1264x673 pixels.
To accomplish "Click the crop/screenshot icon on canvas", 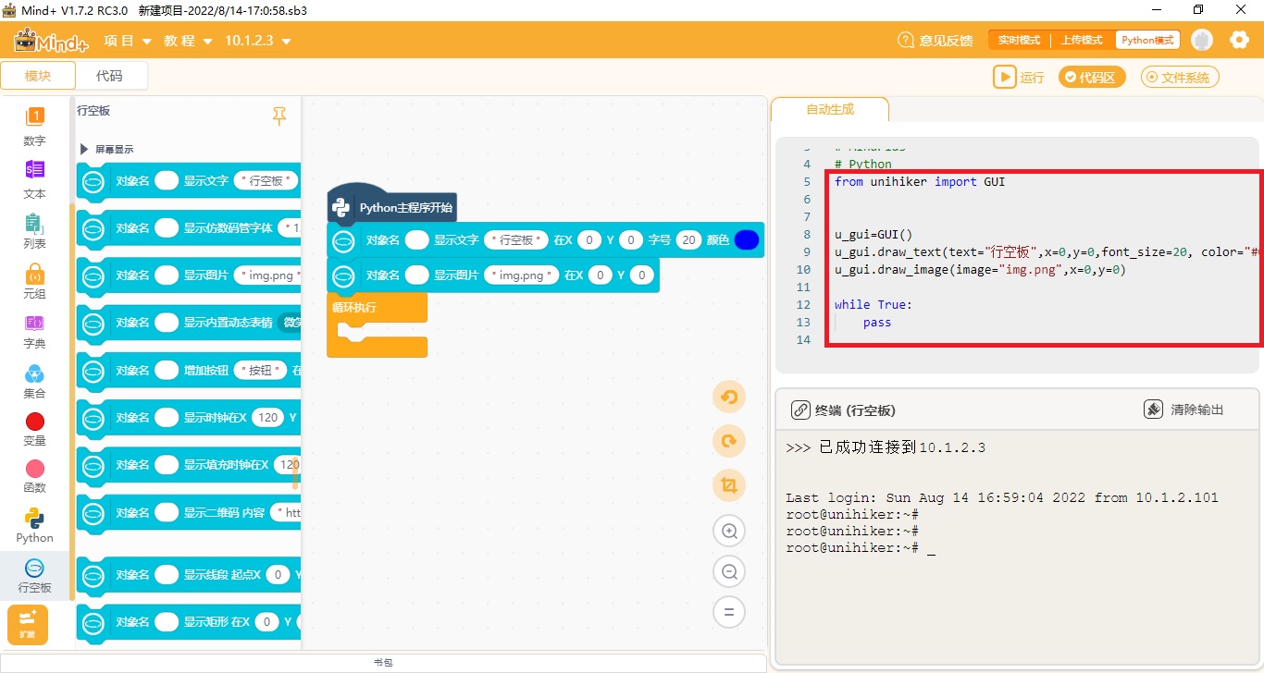I will (729, 485).
